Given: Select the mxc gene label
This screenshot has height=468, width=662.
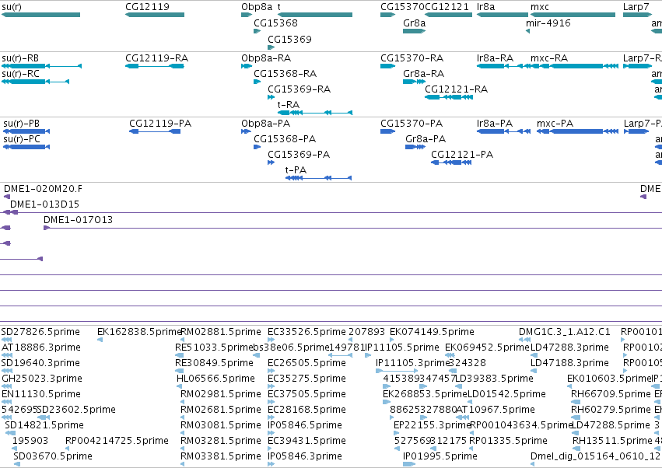Looking at the screenshot, I should (x=540, y=7).
